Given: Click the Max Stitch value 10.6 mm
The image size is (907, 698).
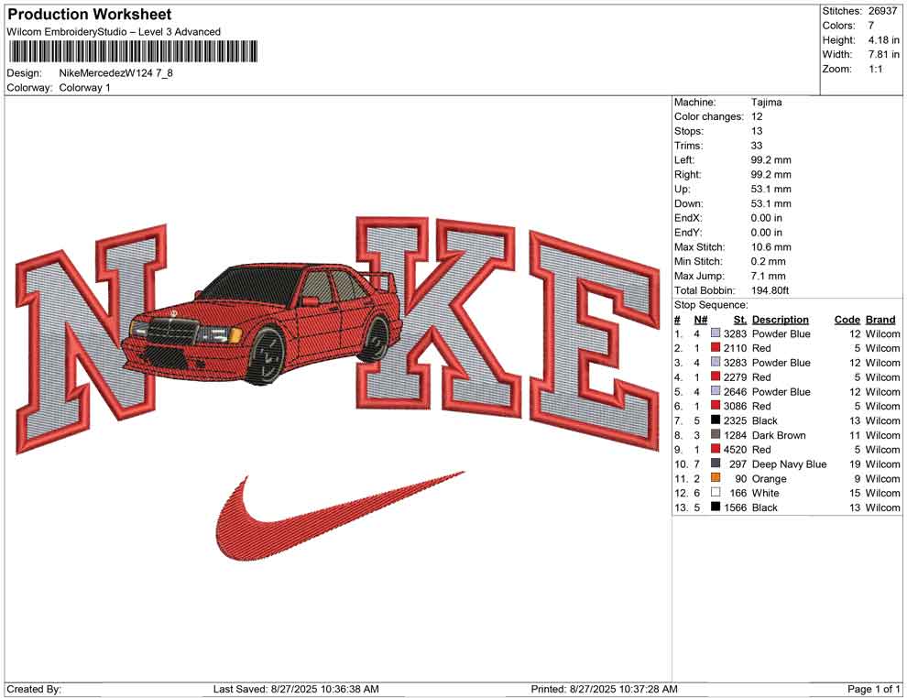Looking at the screenshot, I should pyautogui.click(x=771, y=246).
